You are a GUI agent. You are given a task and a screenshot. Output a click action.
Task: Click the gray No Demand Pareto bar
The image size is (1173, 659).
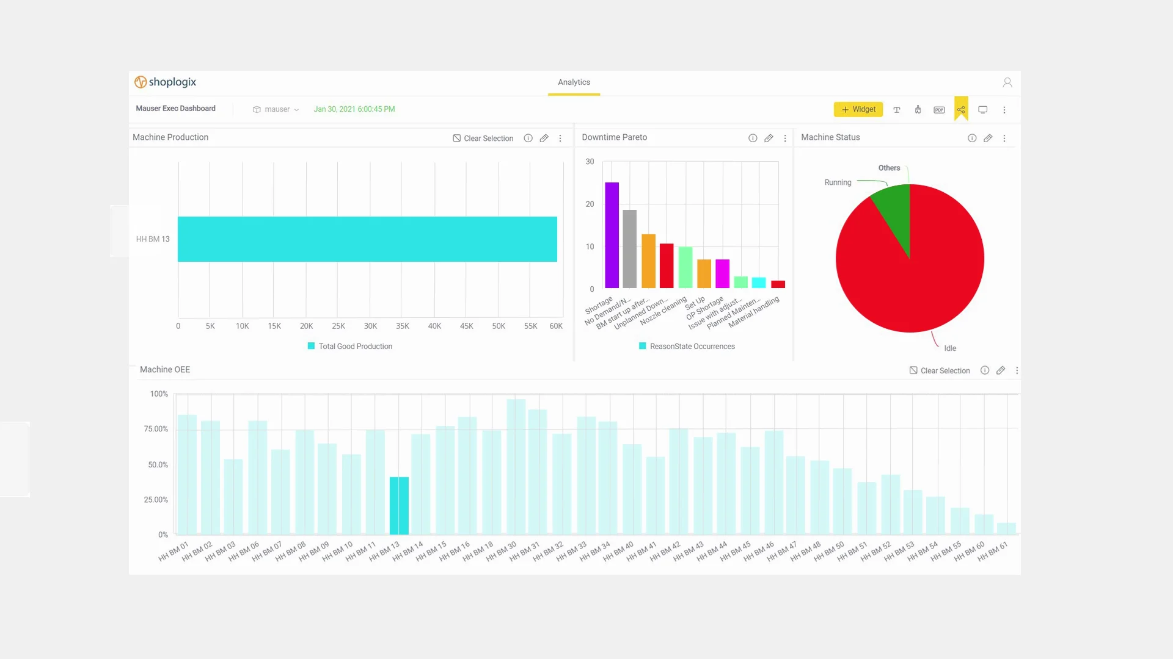tap(629, 249)
